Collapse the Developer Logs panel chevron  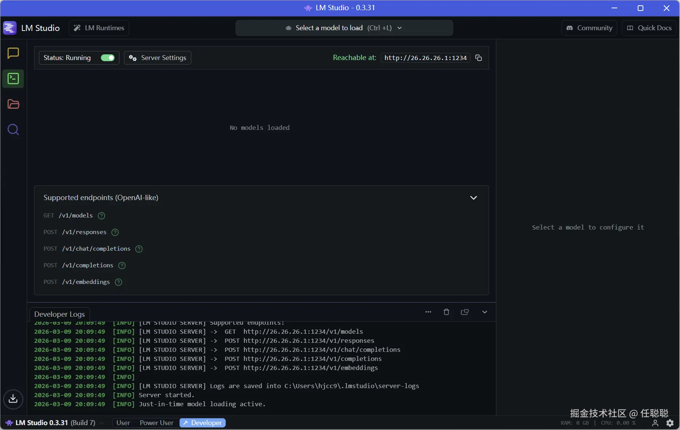[485, 312]
